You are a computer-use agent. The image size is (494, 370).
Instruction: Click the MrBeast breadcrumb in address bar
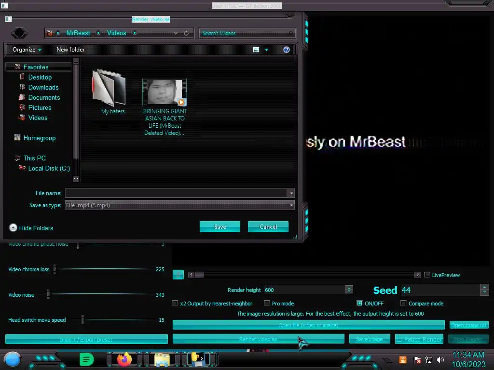[78, 33]
